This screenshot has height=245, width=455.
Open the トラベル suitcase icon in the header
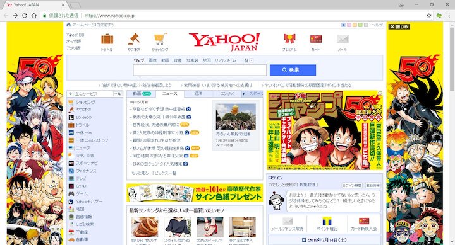[x=107, y=39]
